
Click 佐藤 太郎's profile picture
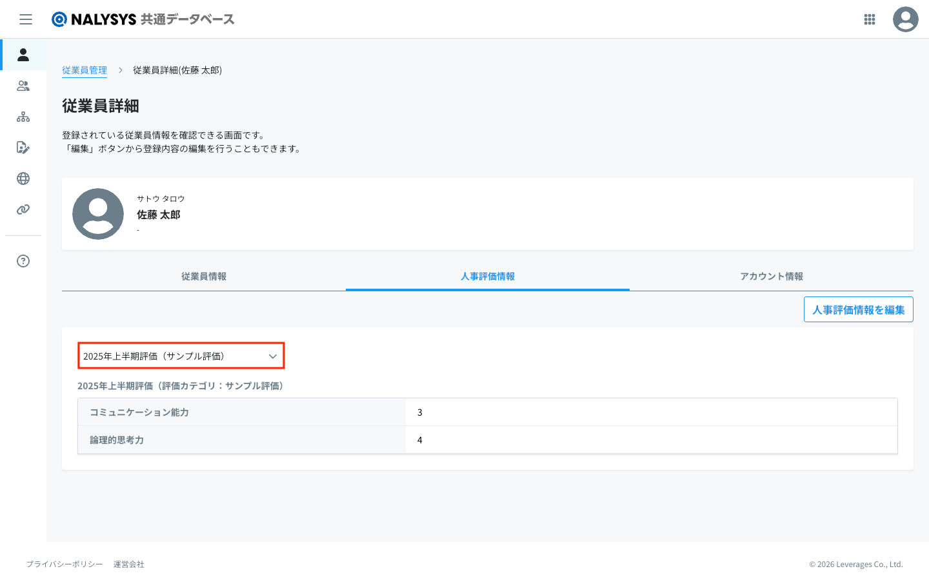(x=98, y=214)
